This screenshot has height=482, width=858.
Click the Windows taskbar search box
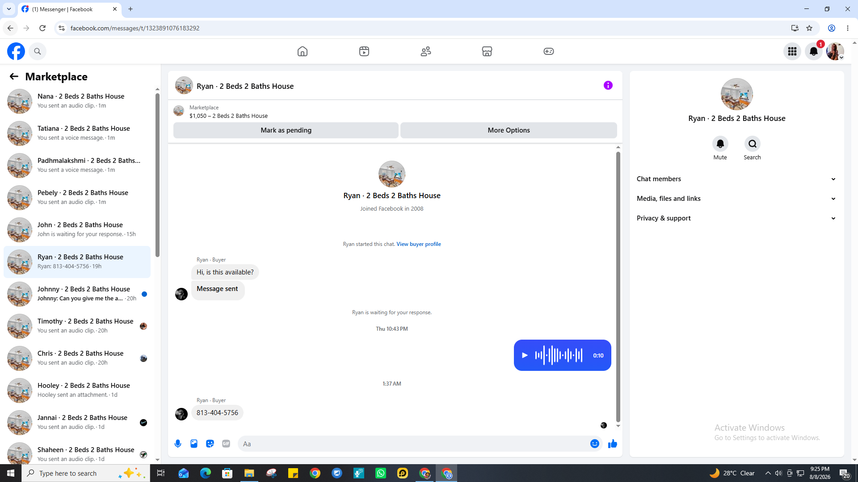[86, 473]
